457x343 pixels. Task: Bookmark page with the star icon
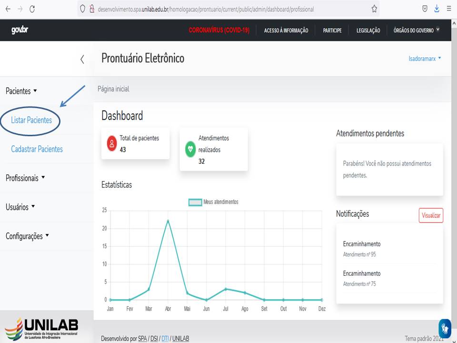click(374, 9)
